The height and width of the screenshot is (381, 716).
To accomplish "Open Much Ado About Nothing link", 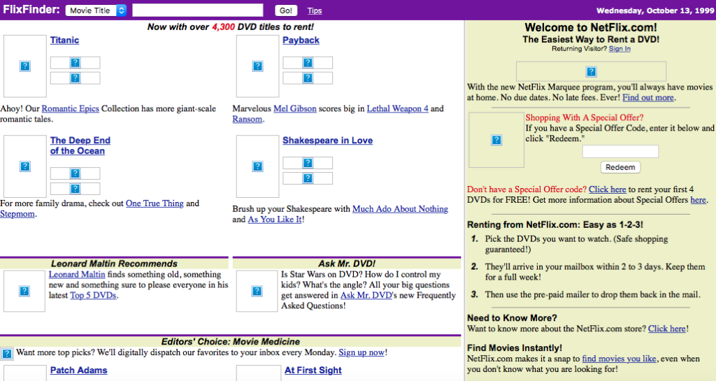I will (x=400, y=209).
